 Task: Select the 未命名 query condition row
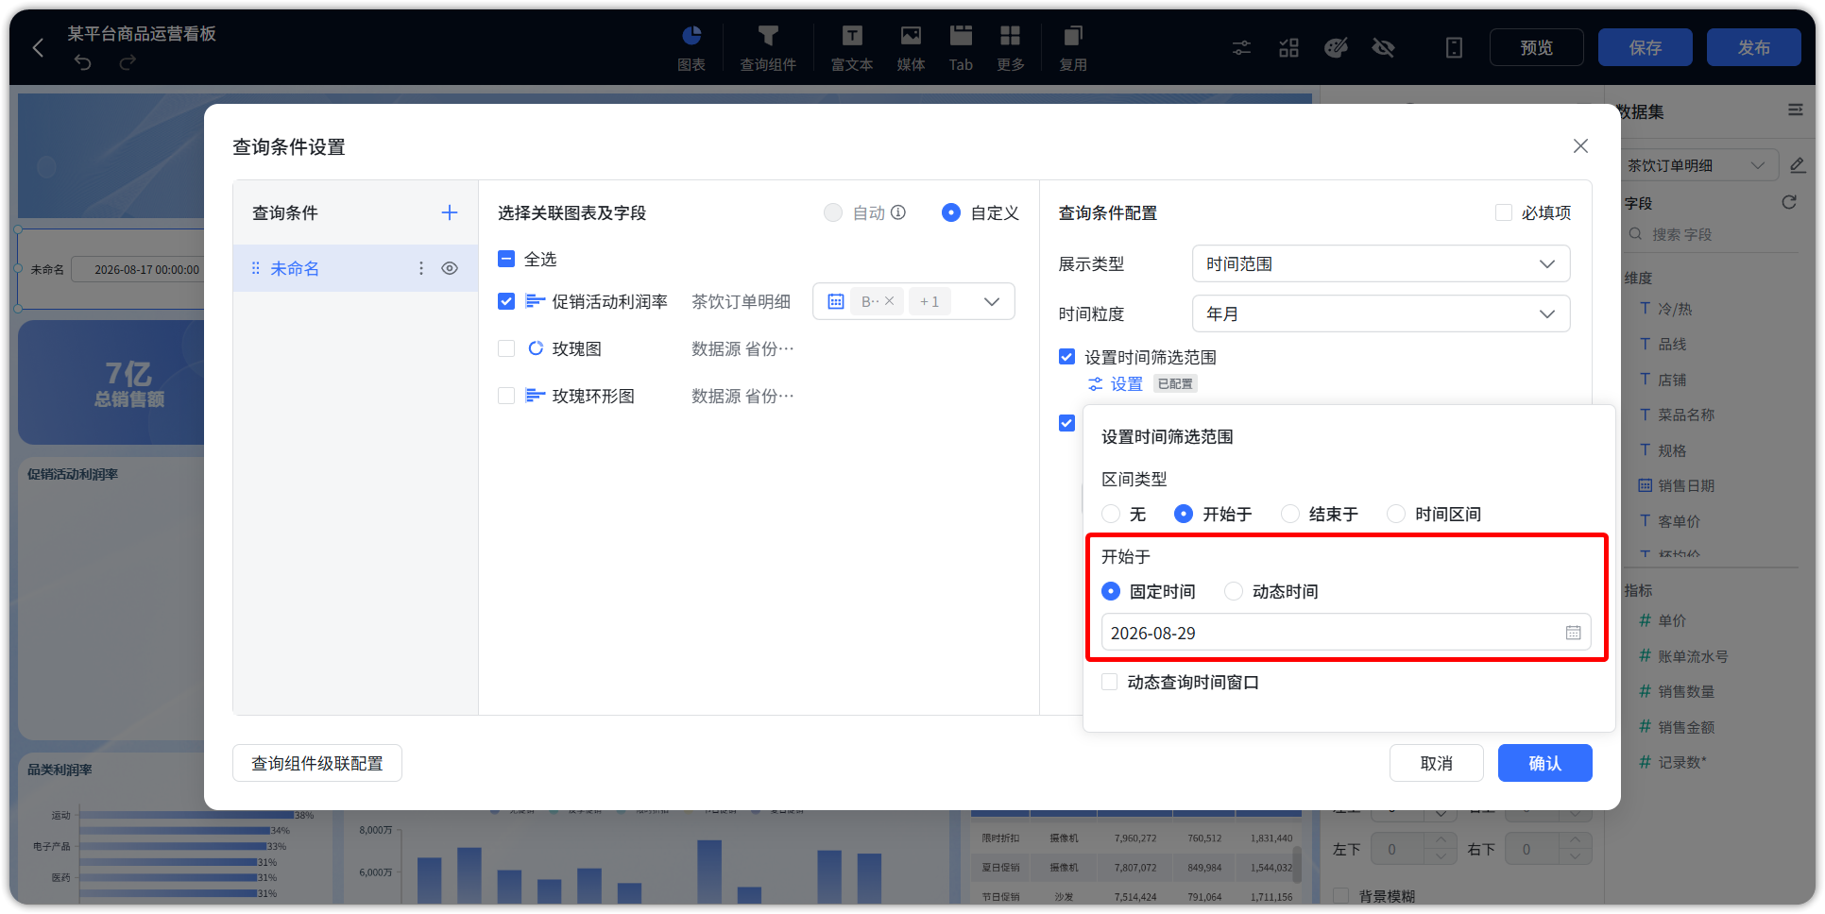(x=355, y=268)
